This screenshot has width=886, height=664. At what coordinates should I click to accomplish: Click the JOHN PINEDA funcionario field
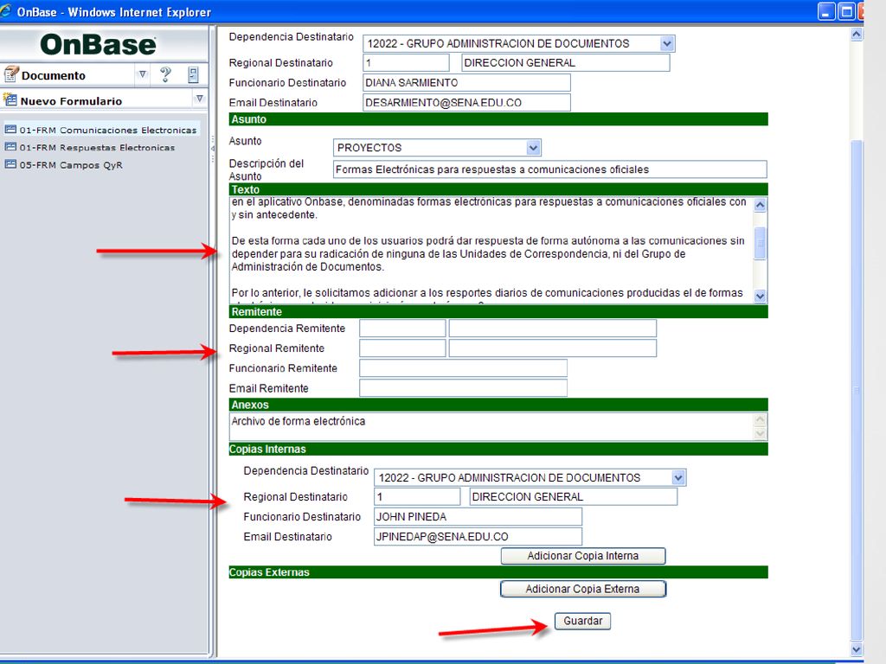pyautogui.click(x=478, y=517)
